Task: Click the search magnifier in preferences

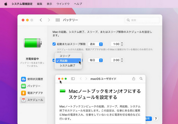Action: click(128, 20)
